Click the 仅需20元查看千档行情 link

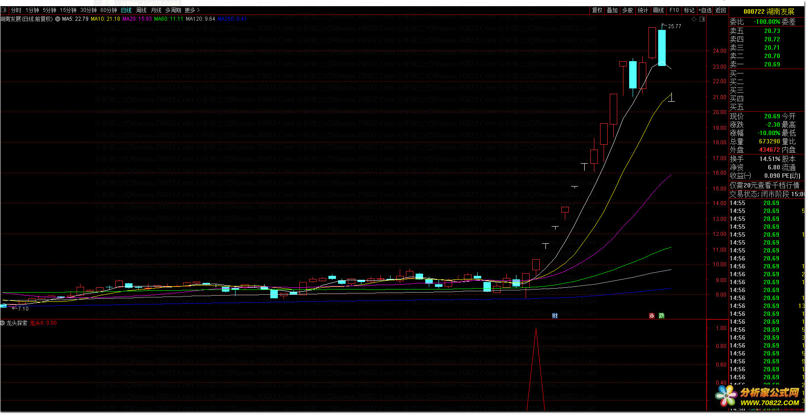point(764,185)
